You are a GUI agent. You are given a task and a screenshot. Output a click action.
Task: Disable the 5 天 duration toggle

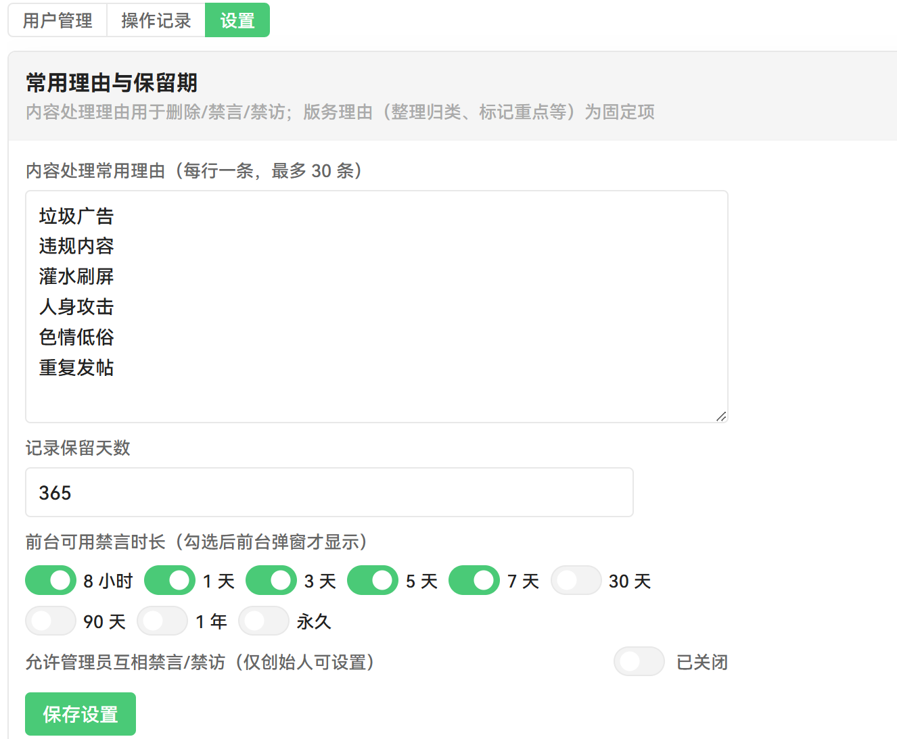click(x=373, y=580)
